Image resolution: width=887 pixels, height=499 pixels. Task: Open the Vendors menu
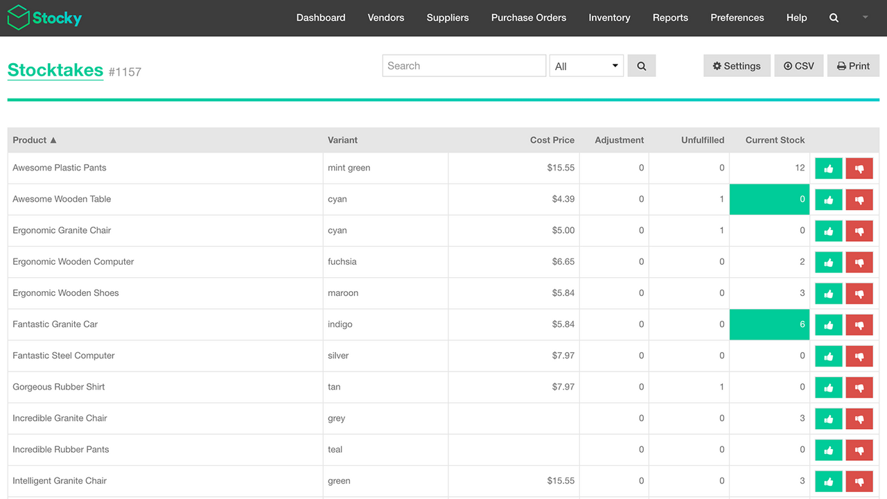coord(385,17)
